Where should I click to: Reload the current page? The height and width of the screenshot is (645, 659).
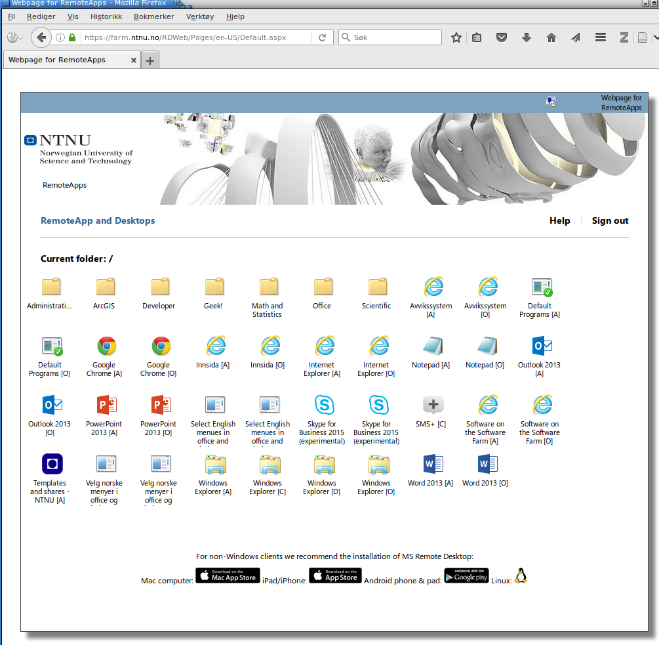(323, 37)
